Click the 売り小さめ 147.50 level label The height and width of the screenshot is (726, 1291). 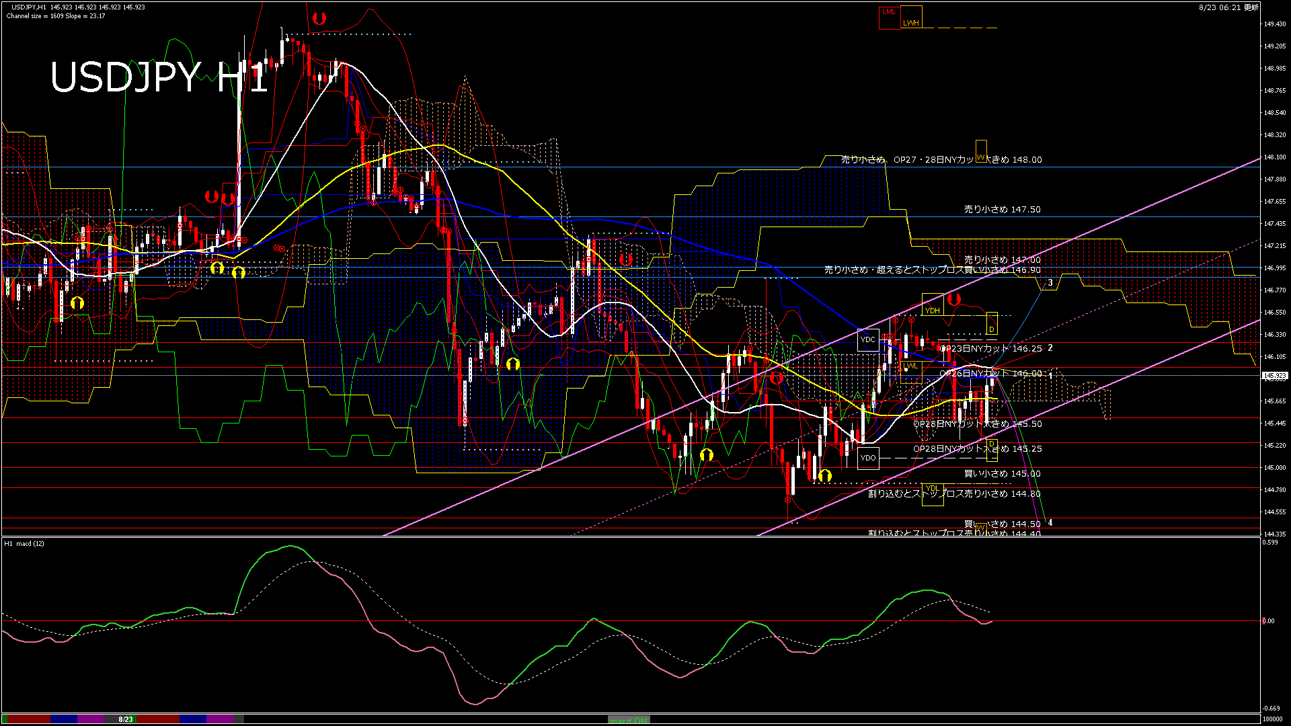pyautogui.click(x=1002, y=210)
